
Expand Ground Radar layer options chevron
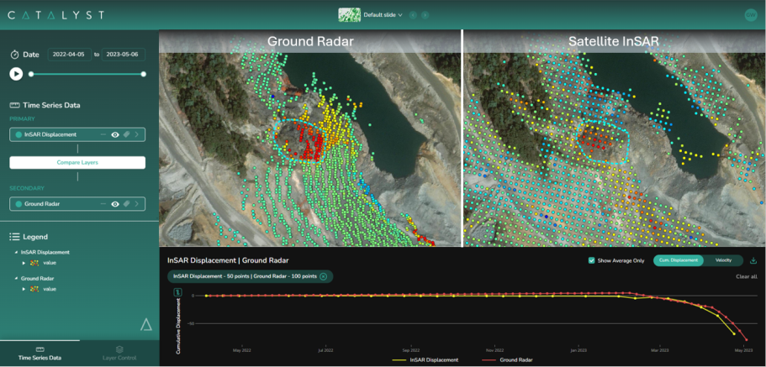click(137, 204)
